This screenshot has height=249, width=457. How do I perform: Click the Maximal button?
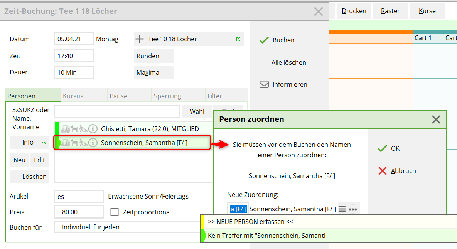click(154, 72)
